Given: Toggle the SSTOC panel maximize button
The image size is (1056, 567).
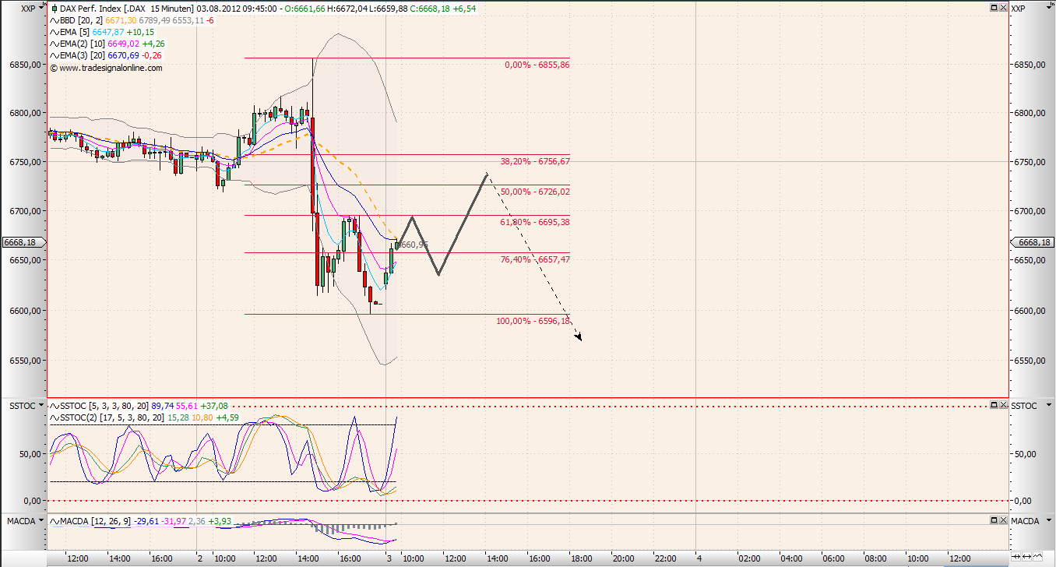Looking at the screenshot, I should [994, 405].
